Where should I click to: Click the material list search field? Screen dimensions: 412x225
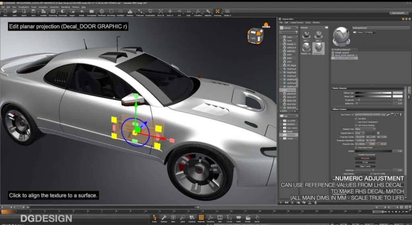288,33
